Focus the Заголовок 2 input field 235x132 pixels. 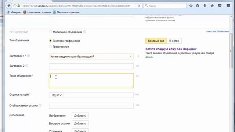[x=91, y=66]
